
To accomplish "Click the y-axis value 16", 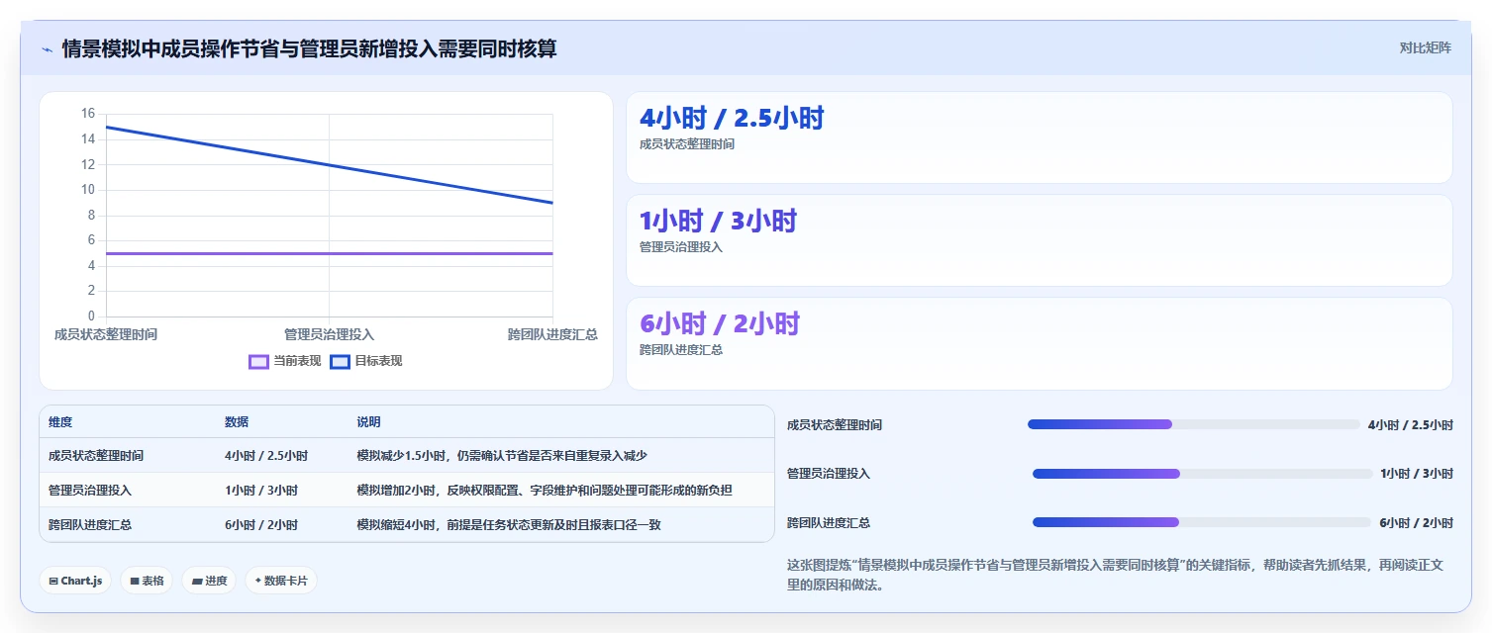I will (x=87, y=114).
